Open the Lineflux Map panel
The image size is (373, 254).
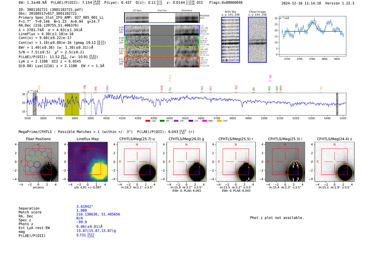[88, 162]
